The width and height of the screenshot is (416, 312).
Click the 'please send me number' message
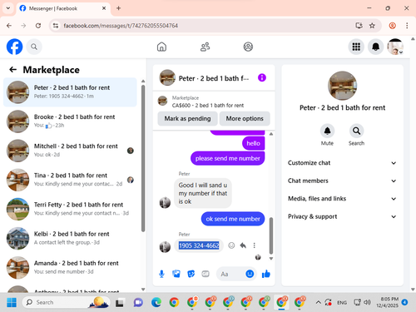coord(227,158)
